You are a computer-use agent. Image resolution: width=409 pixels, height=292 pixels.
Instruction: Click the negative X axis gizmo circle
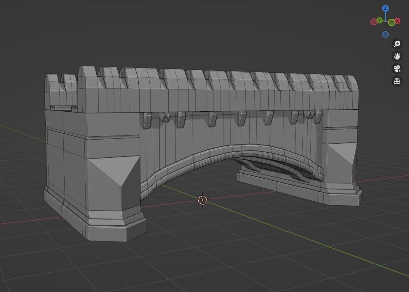[374, 22]
